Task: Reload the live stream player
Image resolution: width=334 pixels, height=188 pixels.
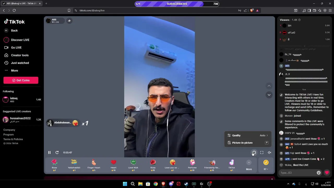Action: pos(57,152)
